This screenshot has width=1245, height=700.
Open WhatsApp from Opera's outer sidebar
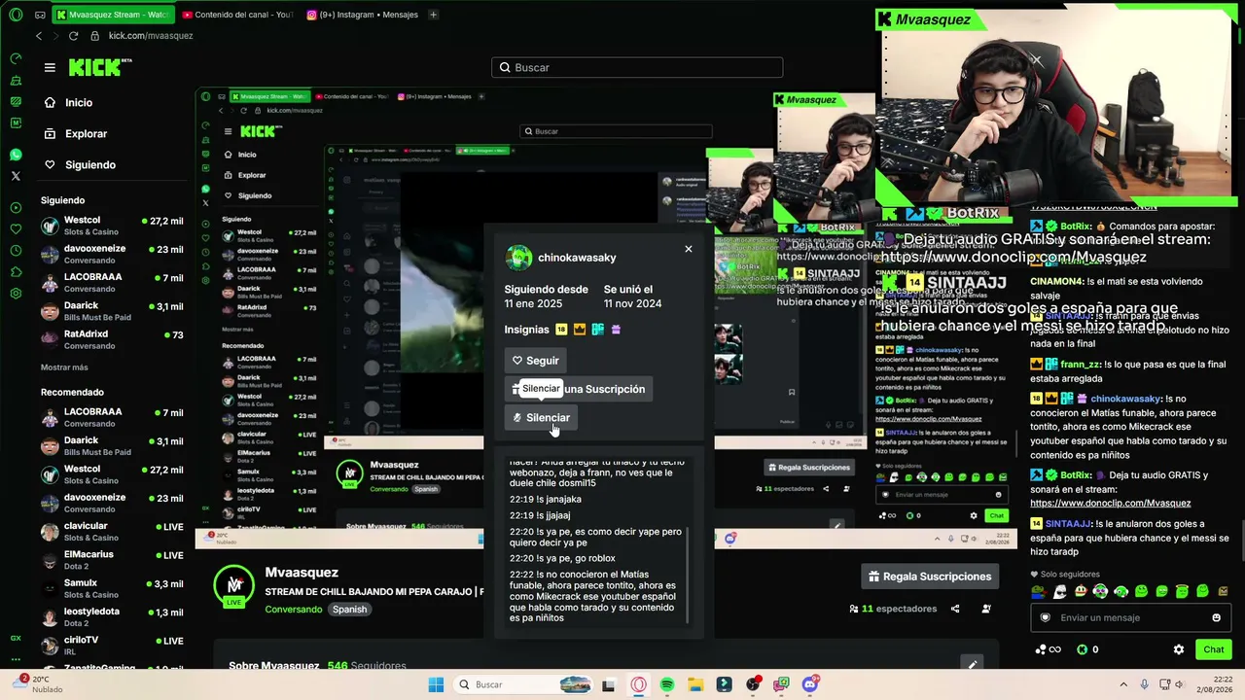pos(16,155)
